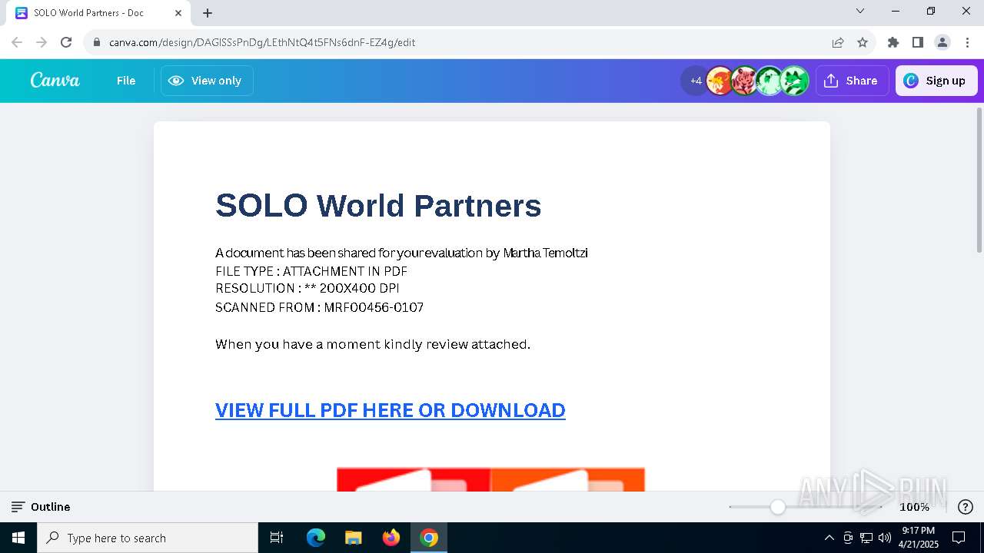The image size is (984, 553).
Task: Open the +4 collaborators badge
Action: pyautogui.click(x=696, y=81)
